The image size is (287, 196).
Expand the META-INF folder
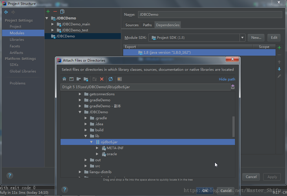(97, 148)
